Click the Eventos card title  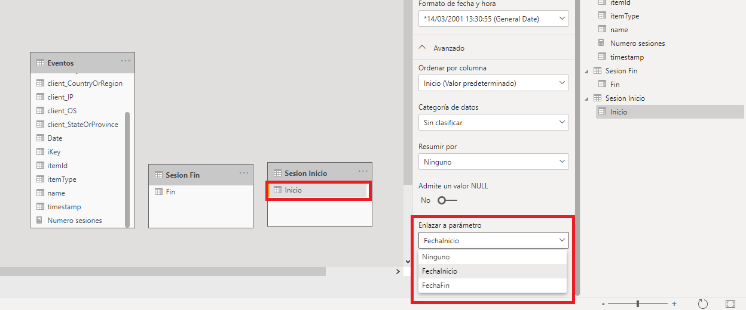pyautogui.click(x=60, y=63)
